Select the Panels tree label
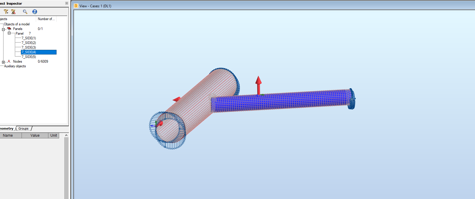The width and height of the screenshot is (475, 199). 18,29
